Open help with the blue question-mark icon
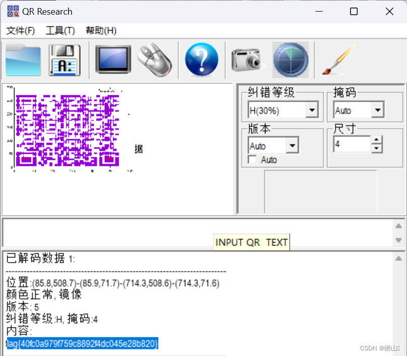Screen dimensions: 407x356 (x=201, y=60)
